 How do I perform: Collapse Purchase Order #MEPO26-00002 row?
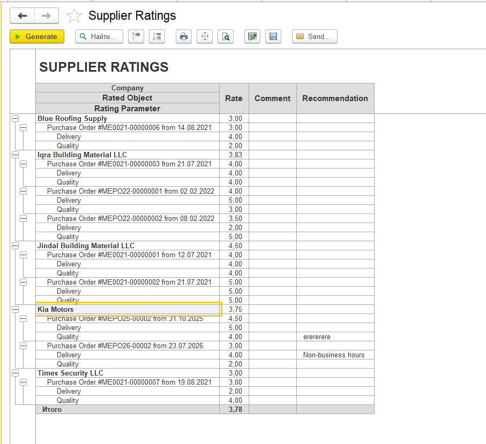(23, 346)
